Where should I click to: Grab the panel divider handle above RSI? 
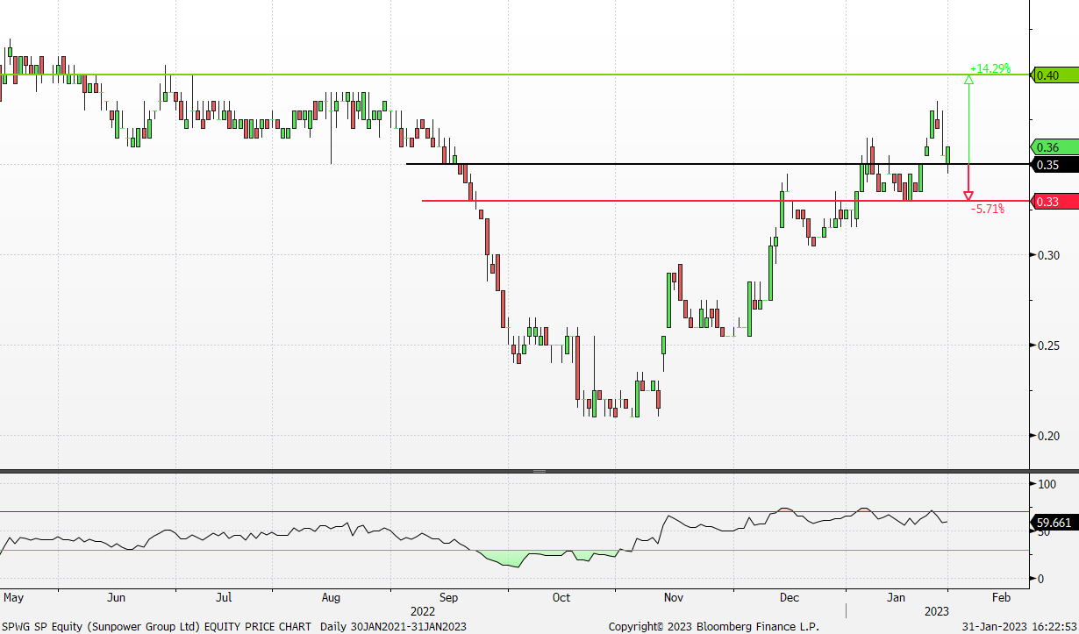pyautogui.click(x=539, y=472)
